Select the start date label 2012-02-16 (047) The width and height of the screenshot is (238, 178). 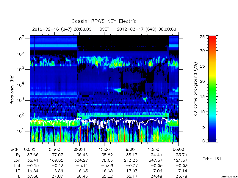(52, 29)
